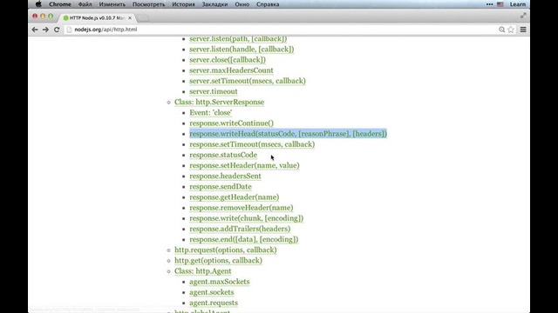Screen dimensions: 558x313
Task: Open agent.maxSockets link
Action: pyautogui.click(x=219, y=282)
